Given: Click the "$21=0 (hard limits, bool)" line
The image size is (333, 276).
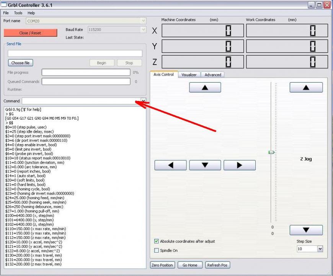Looking at the screenshot, I should [25, 185].
